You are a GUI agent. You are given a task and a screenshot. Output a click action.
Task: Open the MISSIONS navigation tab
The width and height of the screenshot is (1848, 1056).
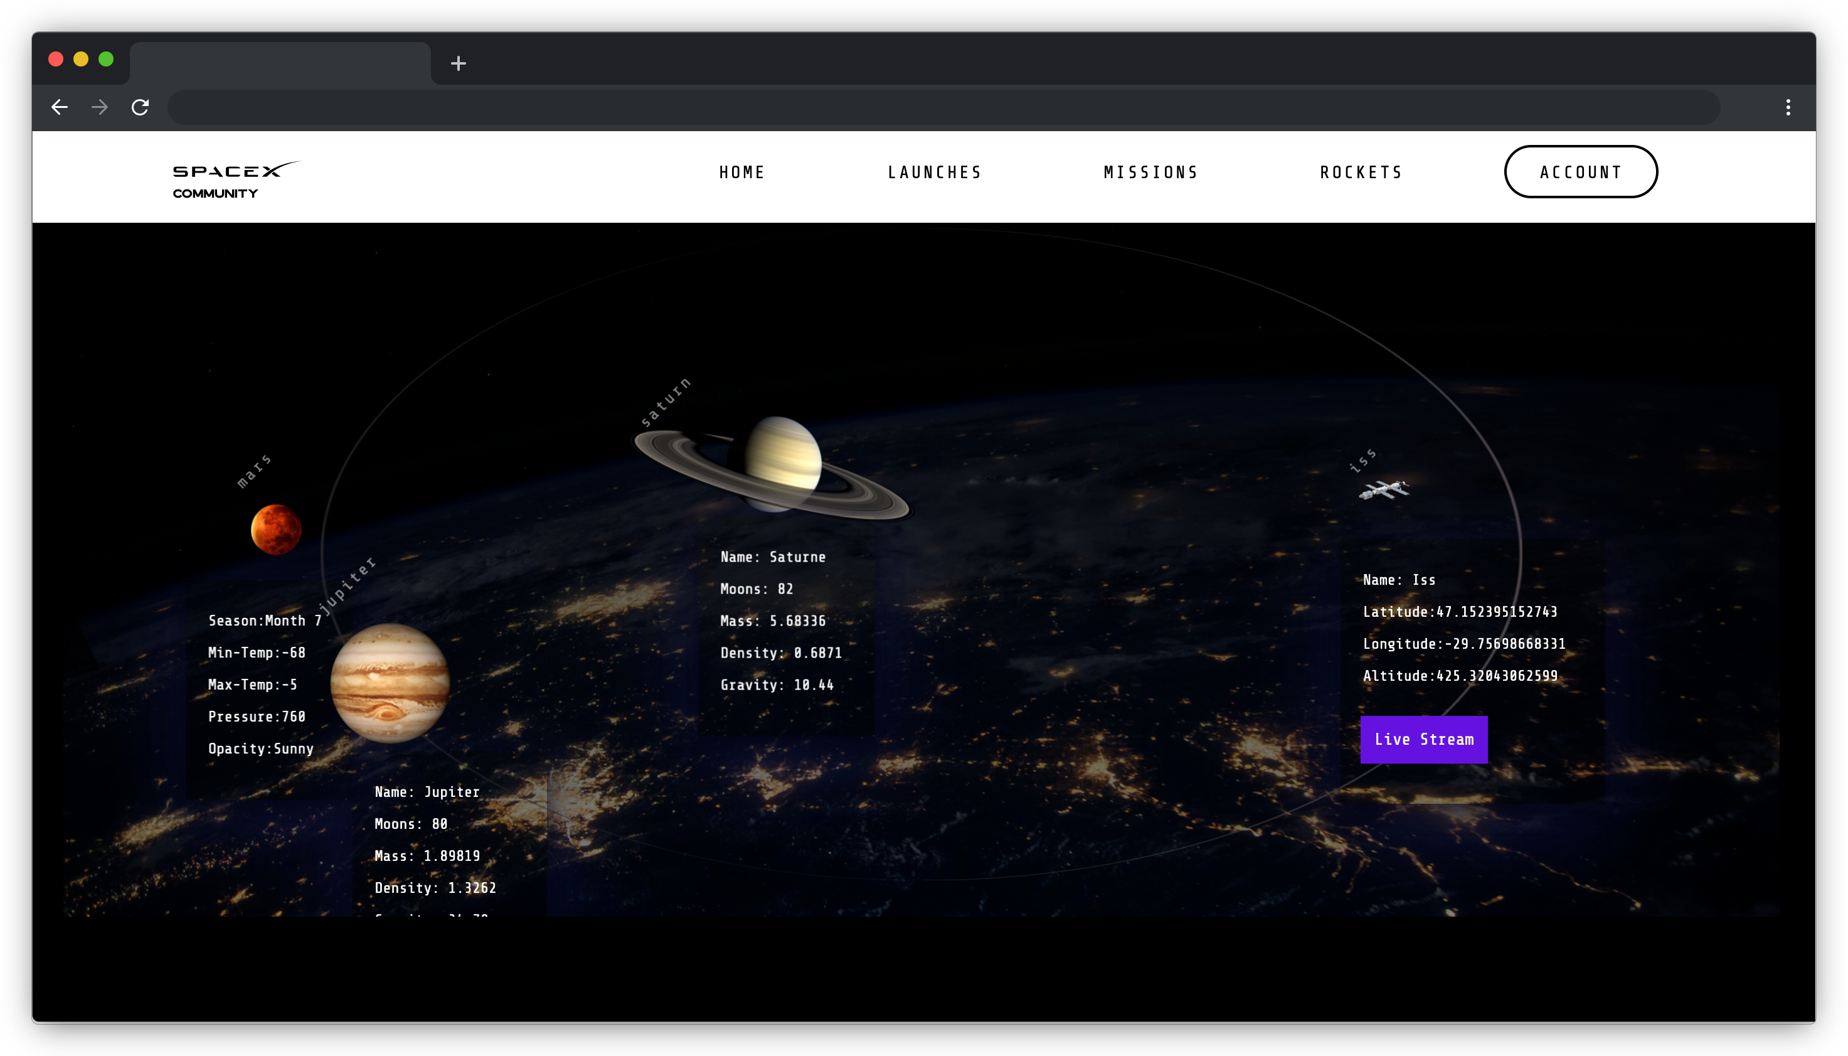click(x=1150, y=171)
